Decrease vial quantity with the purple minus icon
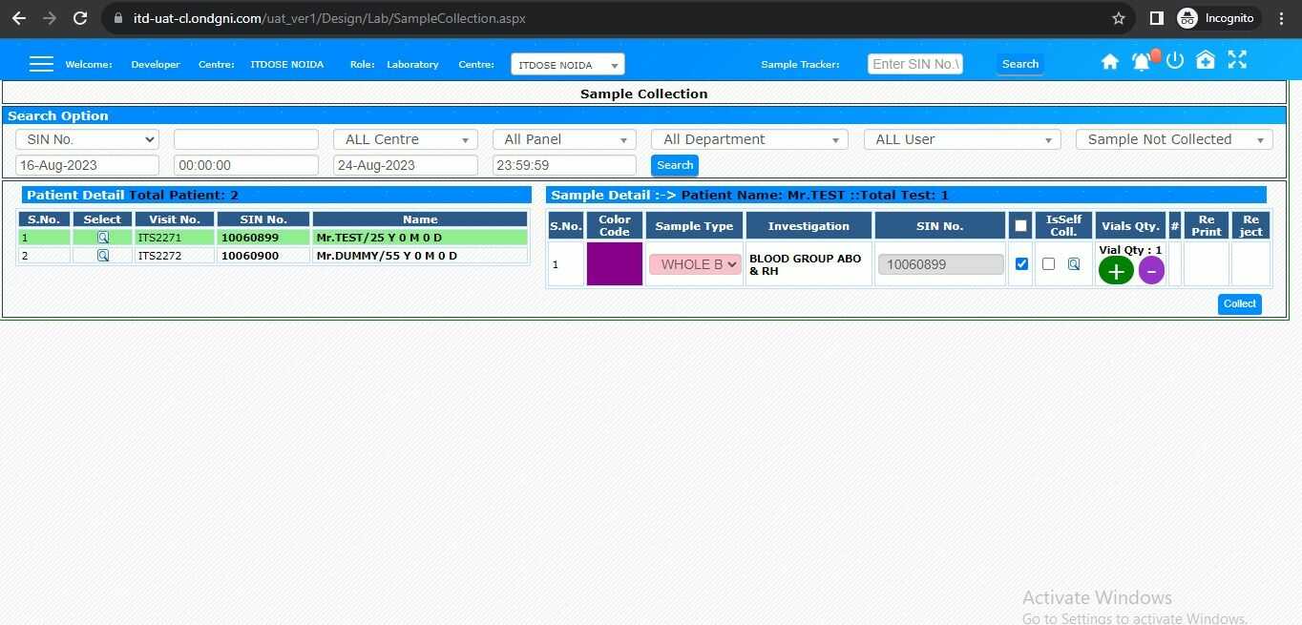The width and height of the screenshot is (1302, 625). [x=1151, y=270]
